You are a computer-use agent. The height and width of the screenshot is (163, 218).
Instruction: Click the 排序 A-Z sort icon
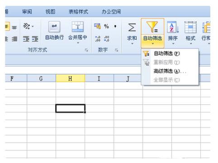[173, 27]
